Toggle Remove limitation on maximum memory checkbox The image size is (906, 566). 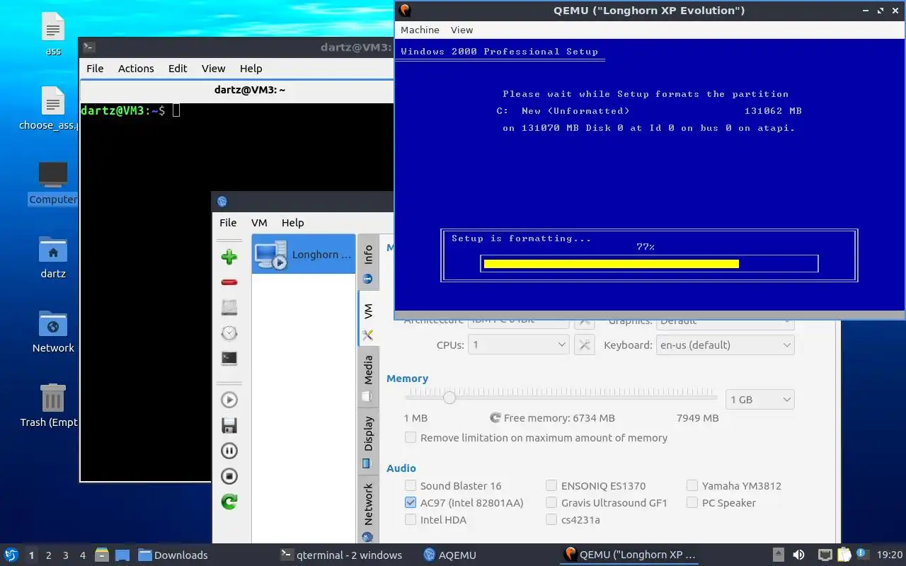tap(411, 438)
